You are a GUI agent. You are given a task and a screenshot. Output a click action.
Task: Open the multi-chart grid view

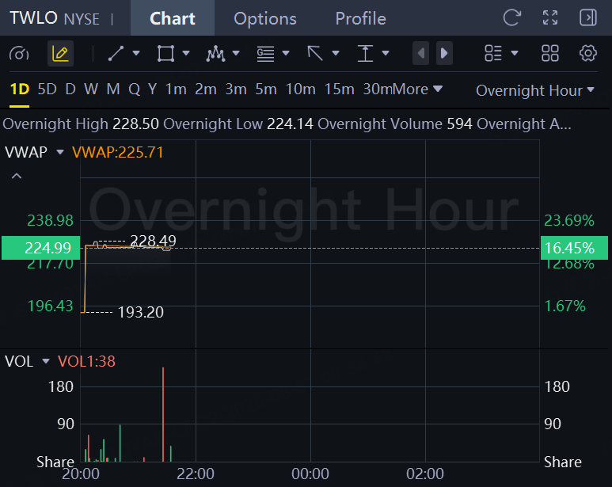550,54
